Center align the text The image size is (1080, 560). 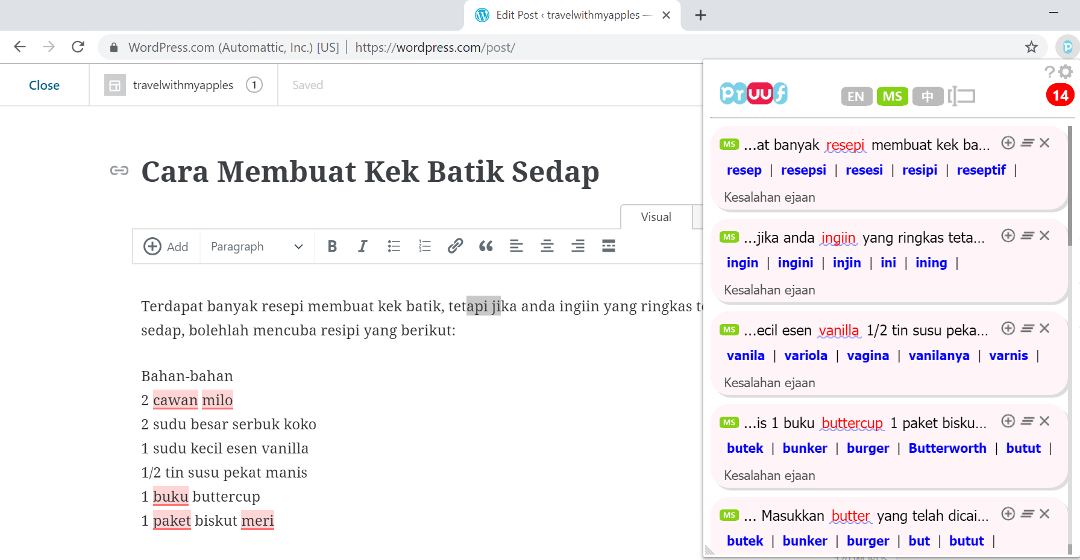(547, 246)
